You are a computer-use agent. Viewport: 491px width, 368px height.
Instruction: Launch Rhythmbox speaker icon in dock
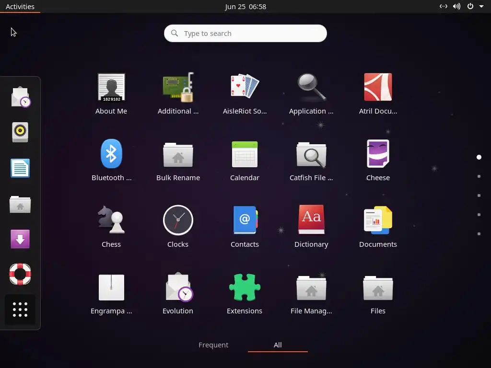click(20, 132)
